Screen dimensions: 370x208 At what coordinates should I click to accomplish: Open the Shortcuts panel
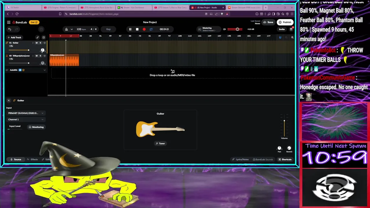[285, 159]
